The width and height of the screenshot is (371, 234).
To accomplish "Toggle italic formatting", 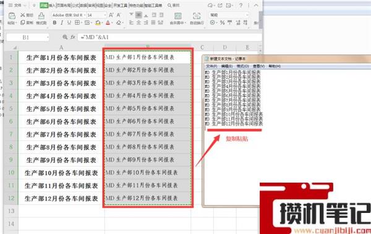I will (x=62, y=22).
